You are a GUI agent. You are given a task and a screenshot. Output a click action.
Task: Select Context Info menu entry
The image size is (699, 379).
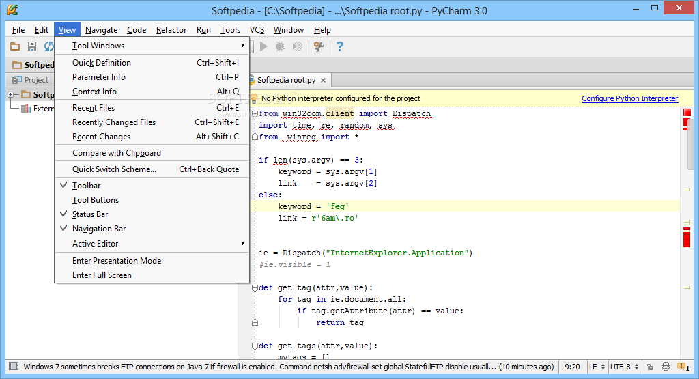(x=152, y=92)
